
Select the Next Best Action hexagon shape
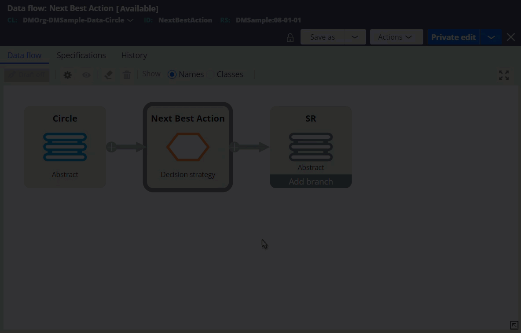188,147
